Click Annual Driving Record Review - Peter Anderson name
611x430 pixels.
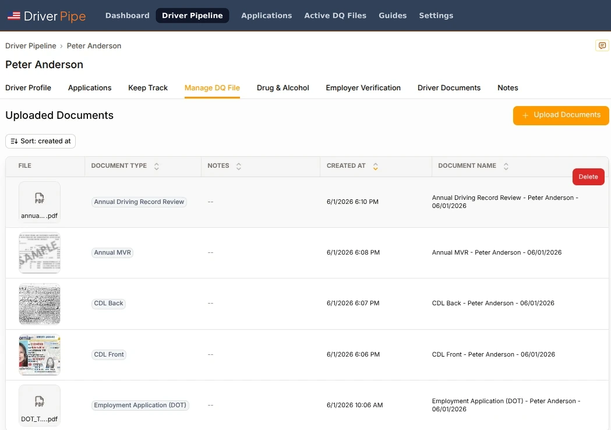tap(505, 202)
